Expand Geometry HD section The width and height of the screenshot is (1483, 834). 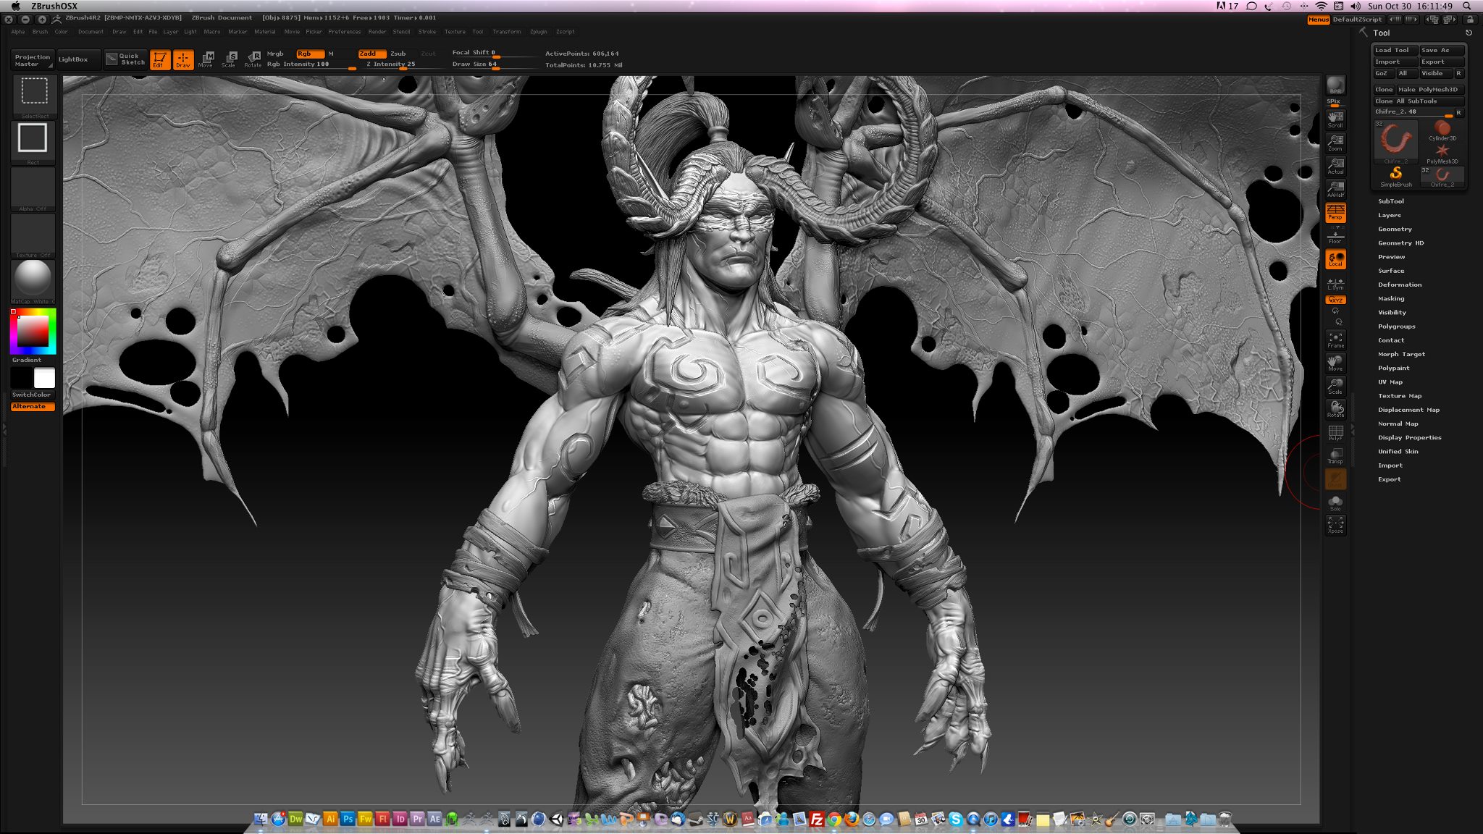click(x=1400, y=243)
